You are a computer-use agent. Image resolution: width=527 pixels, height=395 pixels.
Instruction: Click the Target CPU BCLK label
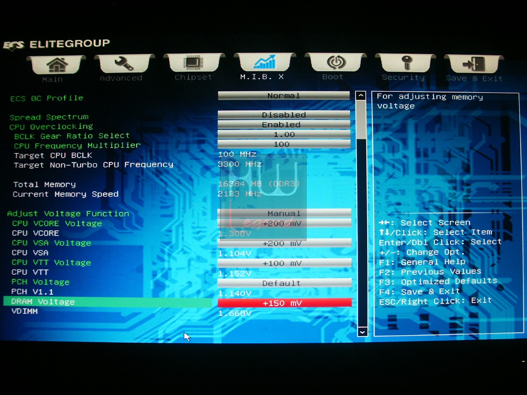click(x=53, y=156)
